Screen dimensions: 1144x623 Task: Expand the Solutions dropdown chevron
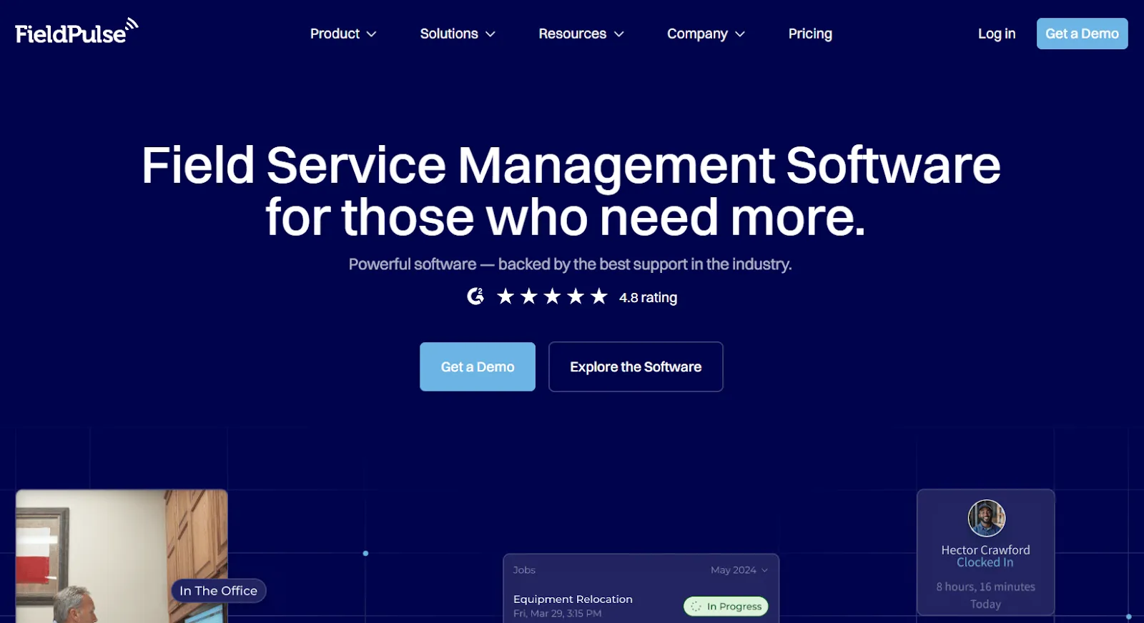click(490, 34)
